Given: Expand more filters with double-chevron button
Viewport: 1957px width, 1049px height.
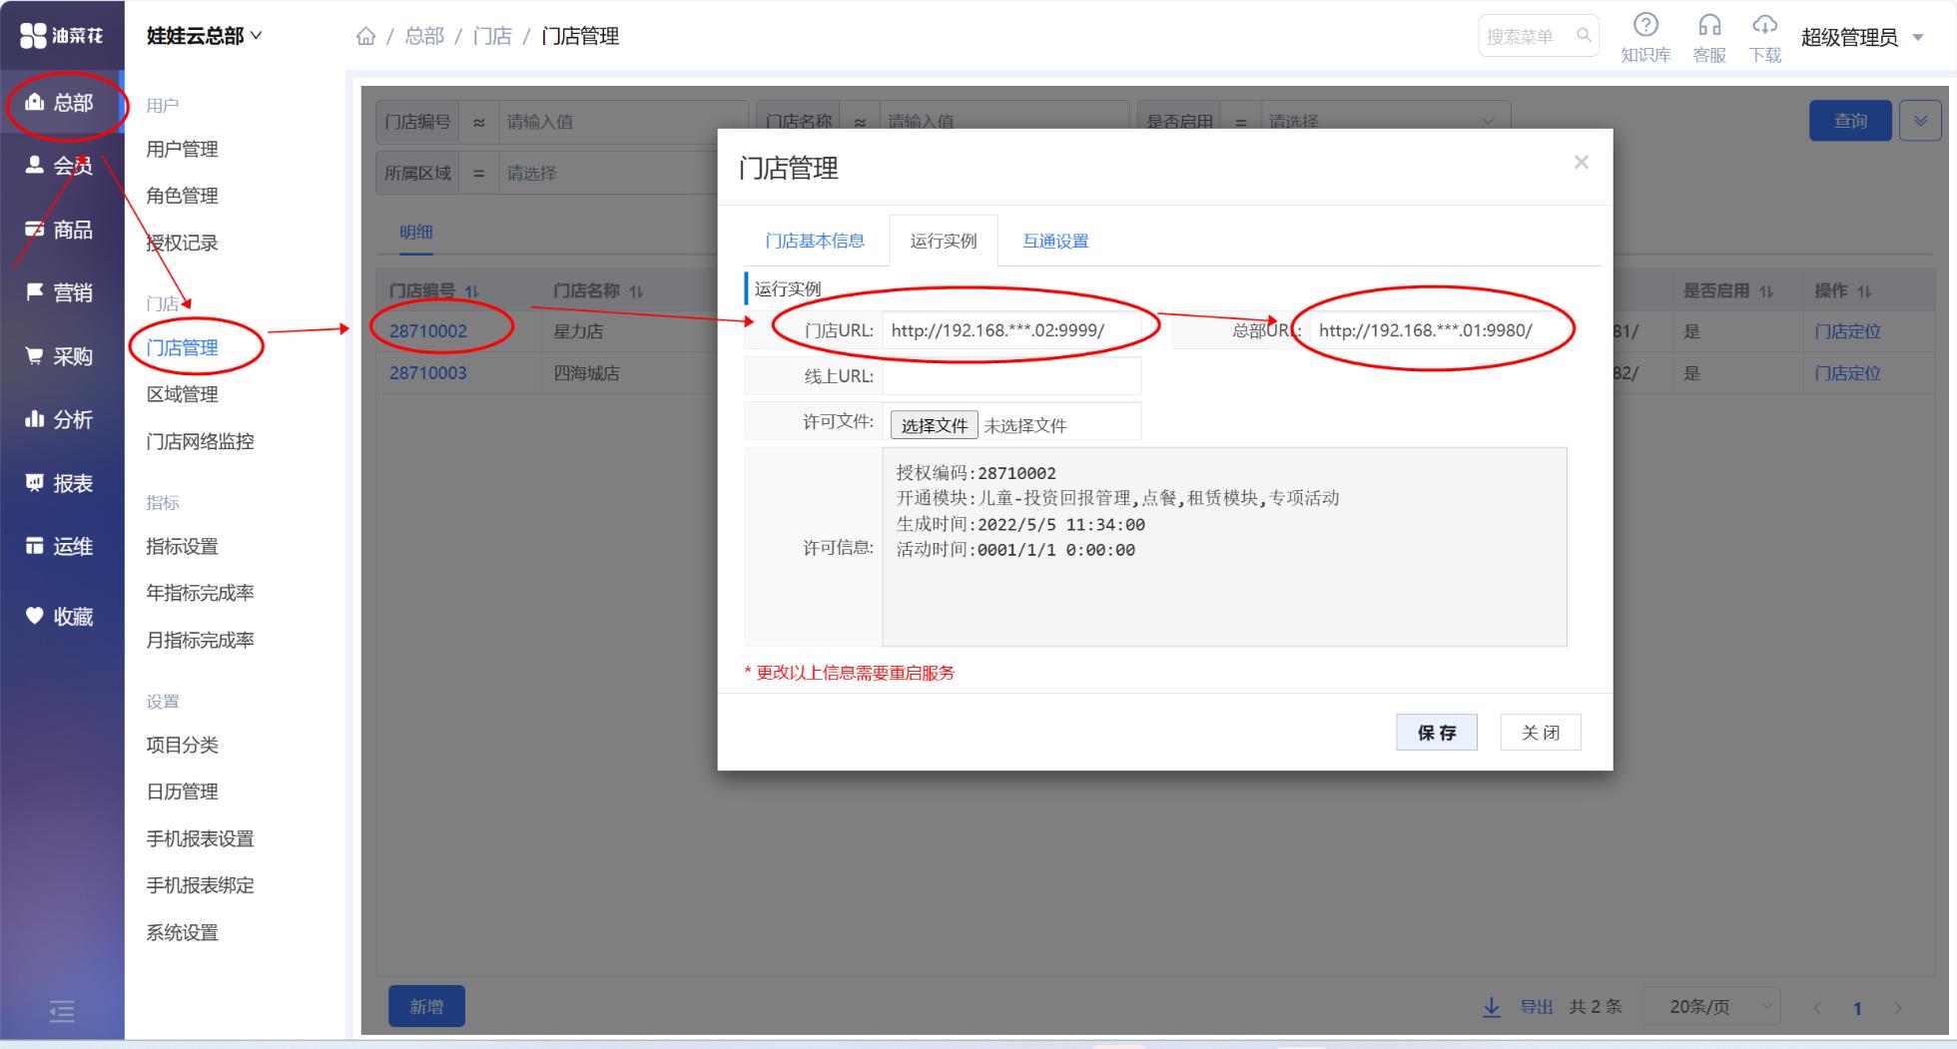Looking at the screenshot, I should pos(1920,121).
